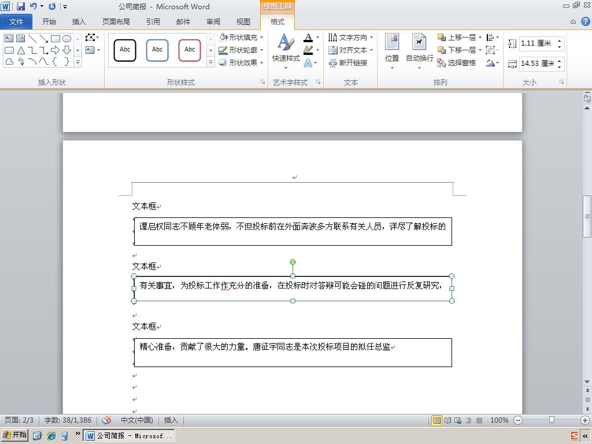
Task: Open 选择窗格 selection pane
Action: (x=457, y=62)
